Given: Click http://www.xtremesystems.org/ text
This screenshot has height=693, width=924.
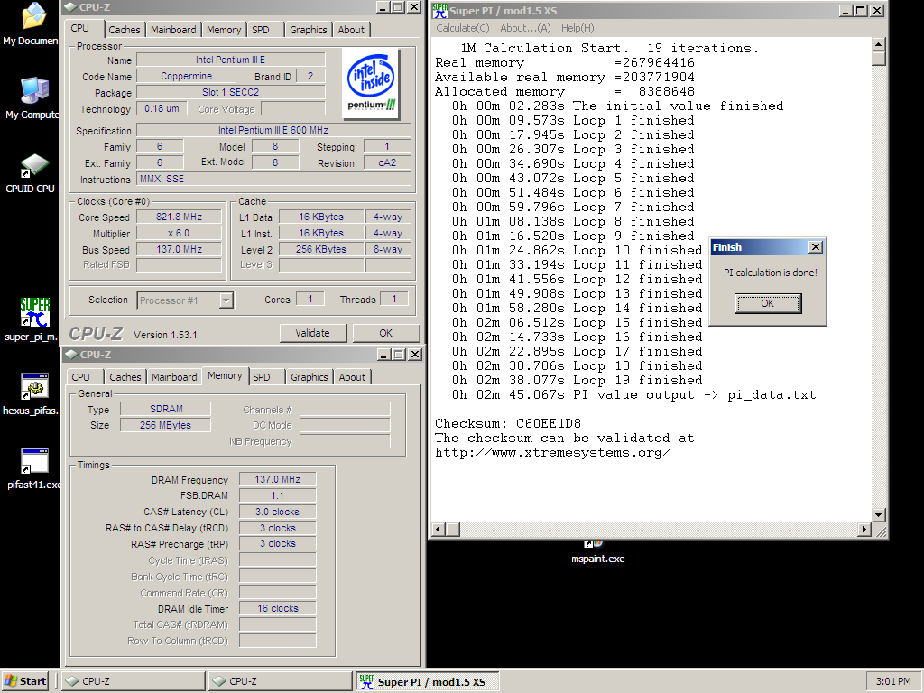Looking at the screenshot, I should click(553, 453).
